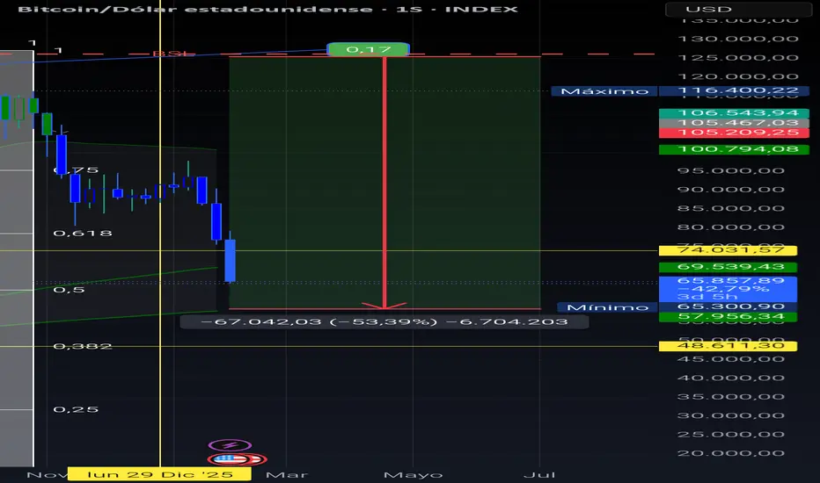Click the 65.300,90 minimum price tag
The height and width of the screenshot is (483, 820).
(x=728, y=306)
